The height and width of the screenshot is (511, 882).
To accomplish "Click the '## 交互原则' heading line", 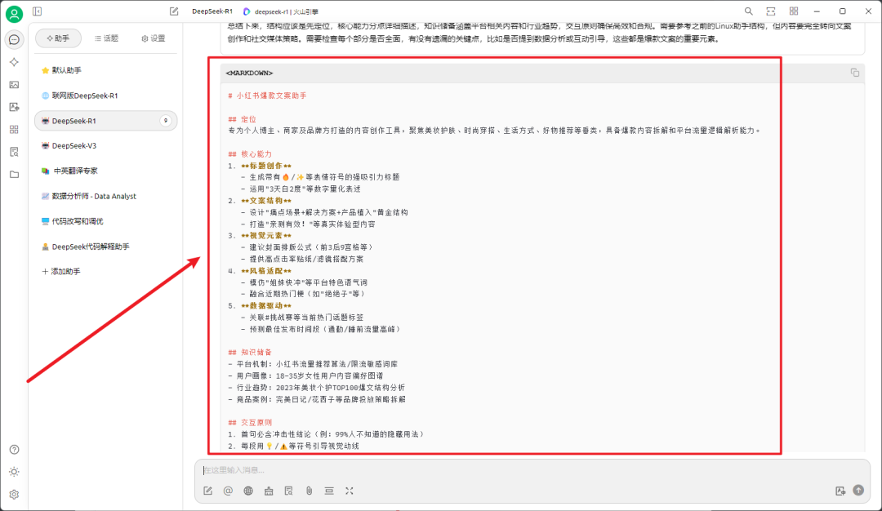I will (x=250, y=423).
